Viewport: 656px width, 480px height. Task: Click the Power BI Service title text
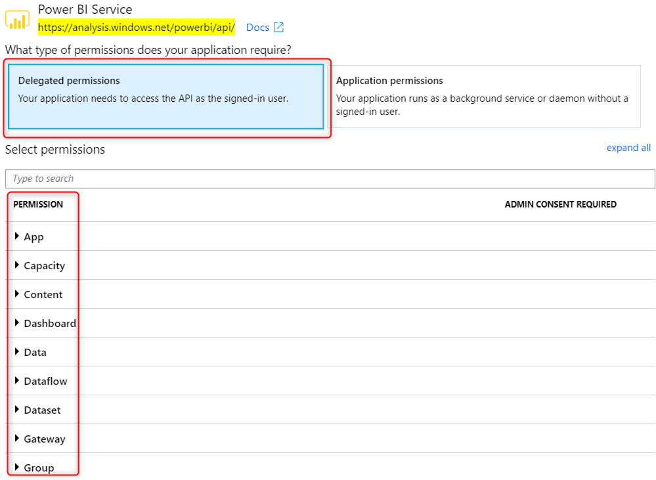click(x=85, y=9)
